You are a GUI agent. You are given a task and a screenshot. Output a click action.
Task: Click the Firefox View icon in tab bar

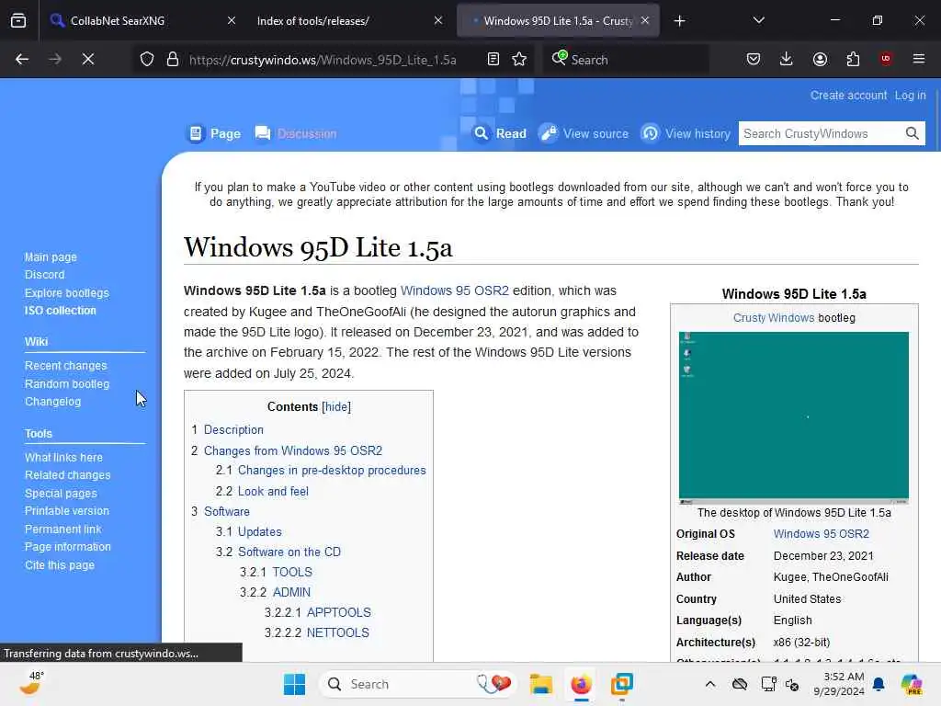pos(18,21)
